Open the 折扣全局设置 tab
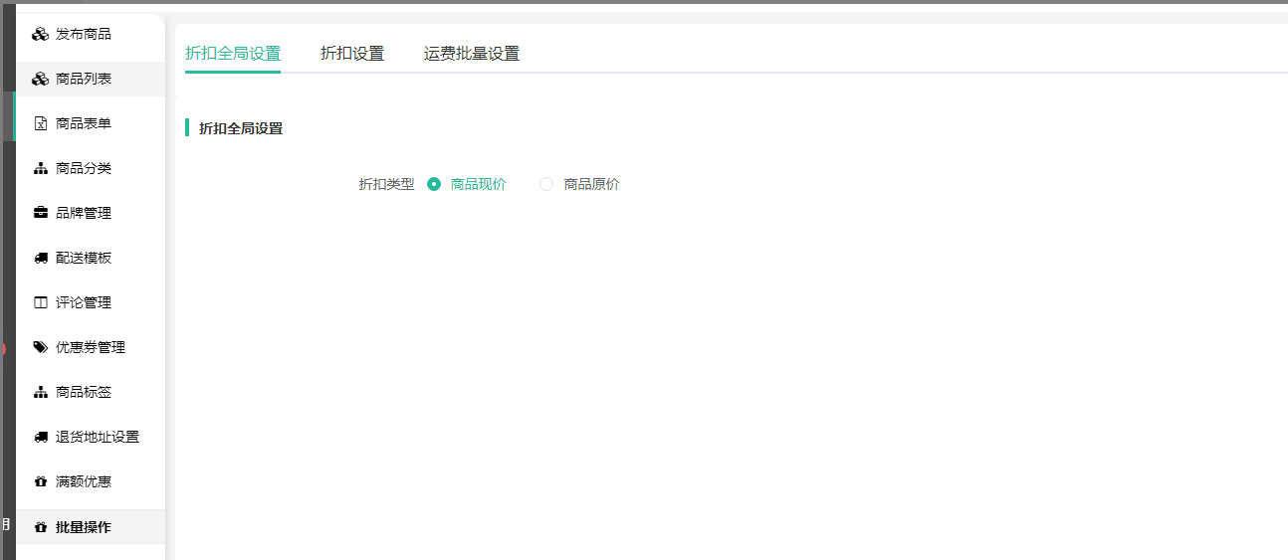The width and height of the screenshot is (1288, 560). 233,54
